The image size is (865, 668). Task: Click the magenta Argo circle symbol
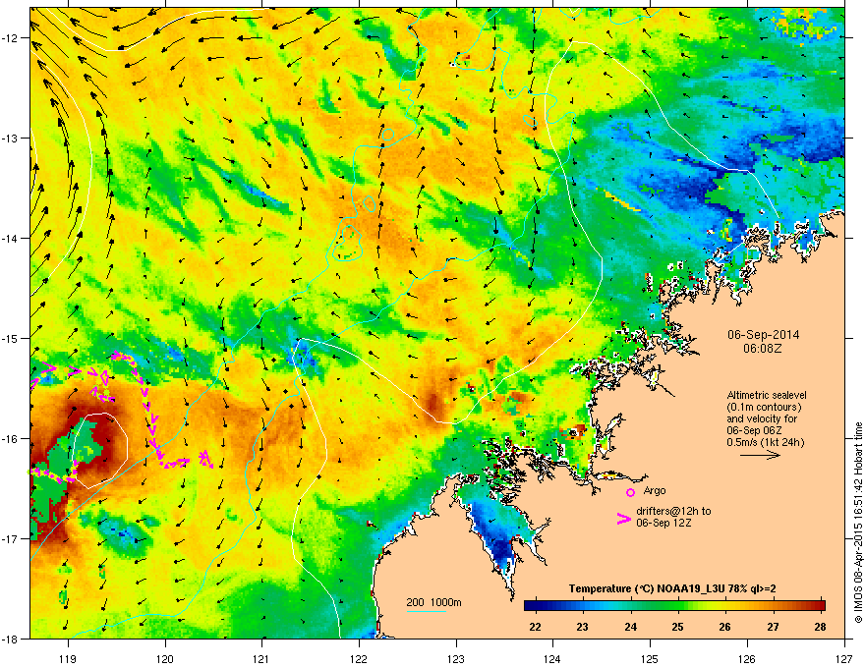coord(630,492)
